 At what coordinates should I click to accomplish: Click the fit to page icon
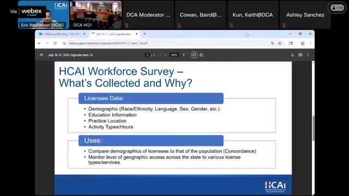coord(194,55)
